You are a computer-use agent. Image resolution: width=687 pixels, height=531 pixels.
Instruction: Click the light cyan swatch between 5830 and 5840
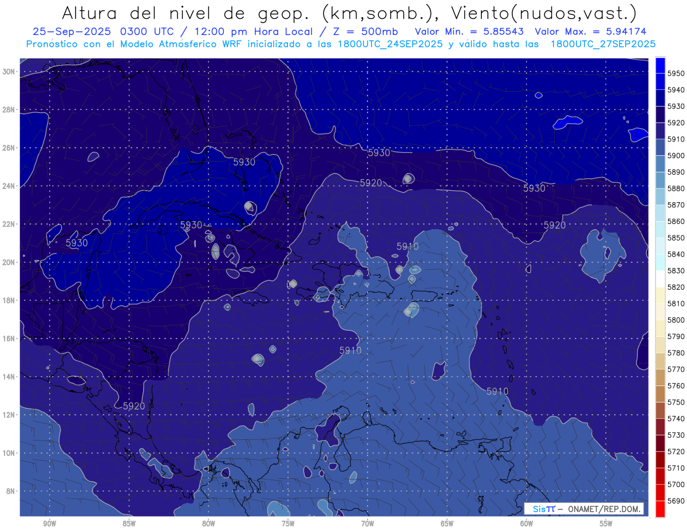[660, 262]
